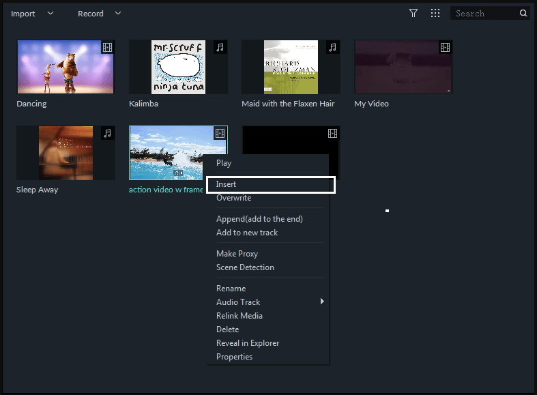Click the Record button
This screenshot has height=395, width=537.
[91, 14]
